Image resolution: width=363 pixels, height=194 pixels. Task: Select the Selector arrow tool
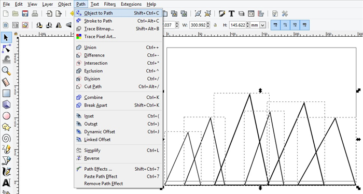[6, 38]
